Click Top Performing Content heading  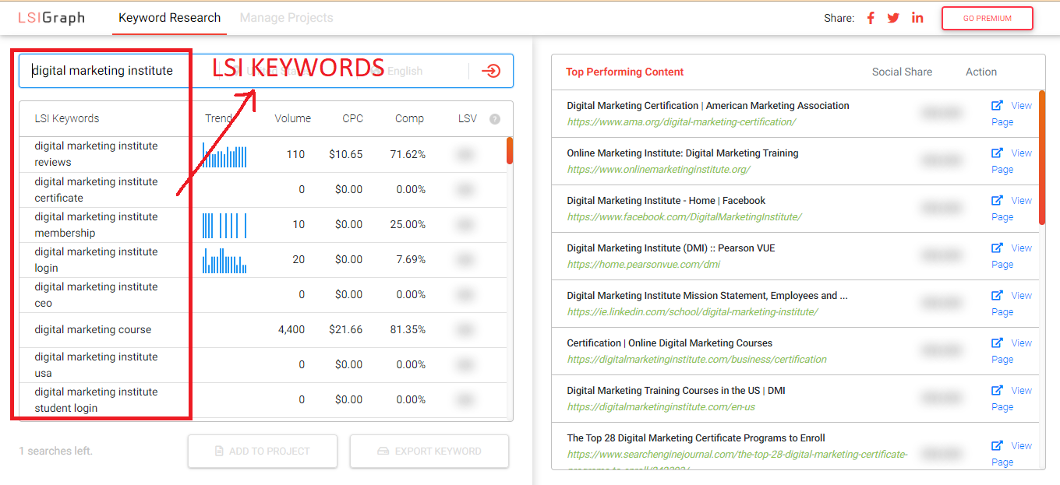pos(624,72)
